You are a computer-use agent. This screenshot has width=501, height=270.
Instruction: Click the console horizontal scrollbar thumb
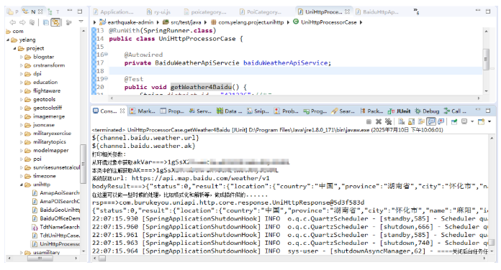click(102, 259)
